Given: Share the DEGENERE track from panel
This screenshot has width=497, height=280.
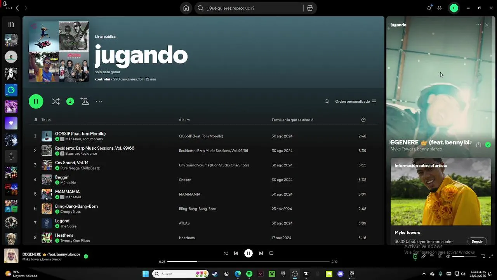Looking at the screenshot, I should coord(478,145).
